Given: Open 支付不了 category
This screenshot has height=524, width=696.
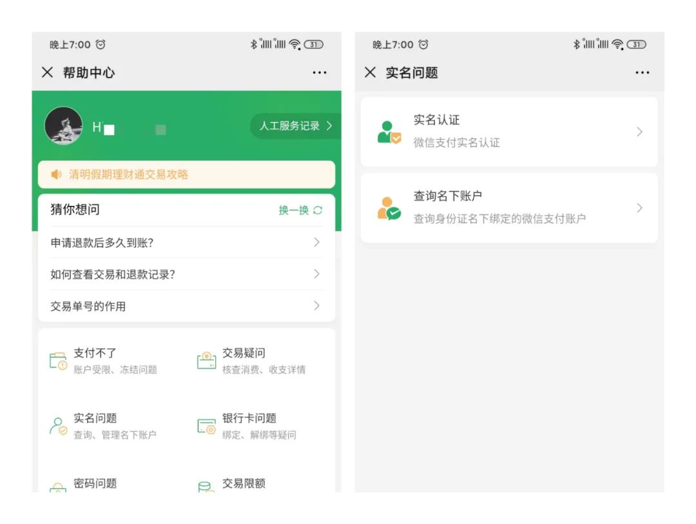Looking at the screenshot, I should coord(103,361).
